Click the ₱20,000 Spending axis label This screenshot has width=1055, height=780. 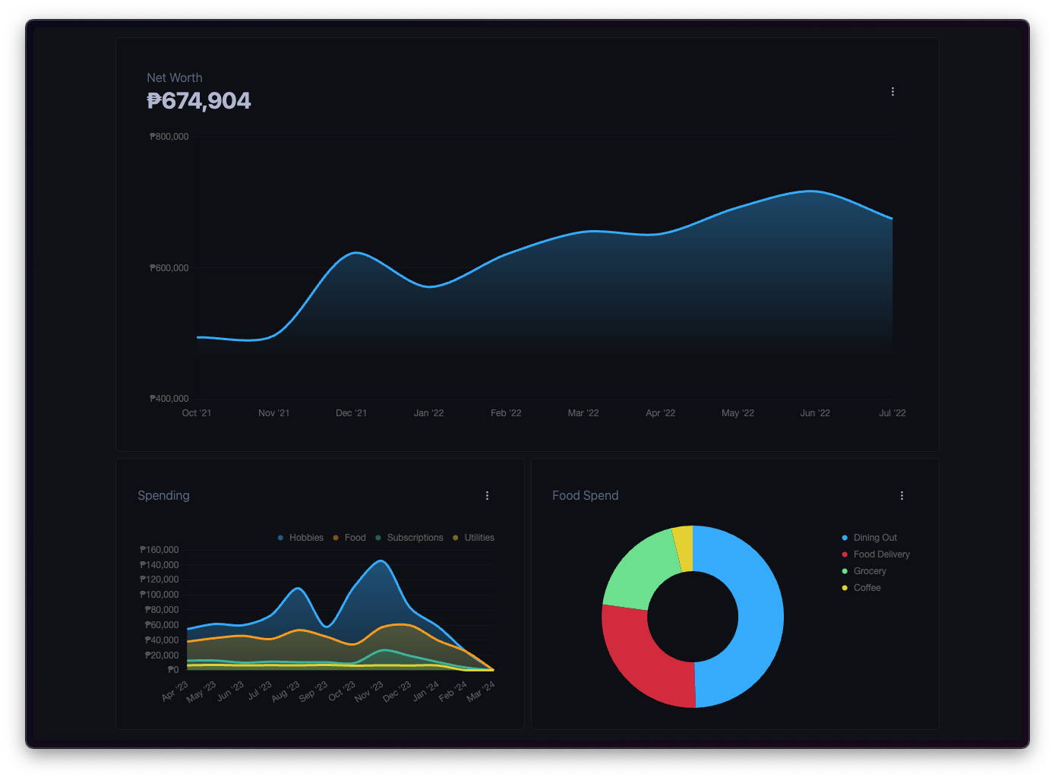pyautogui.click(x=162, y=655)
